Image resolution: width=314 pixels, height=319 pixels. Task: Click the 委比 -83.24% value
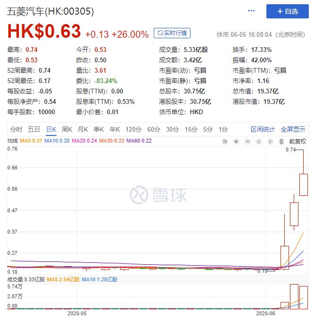coord(106,81)
